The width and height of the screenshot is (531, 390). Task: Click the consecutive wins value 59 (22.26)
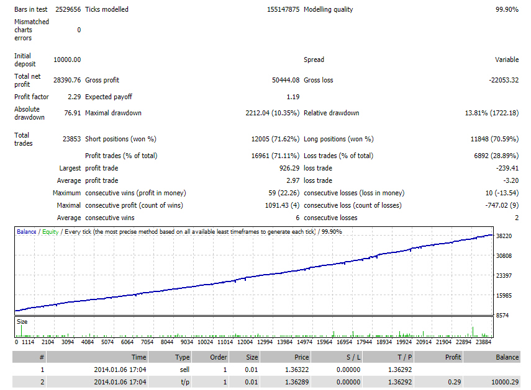(x=284, y=193)
